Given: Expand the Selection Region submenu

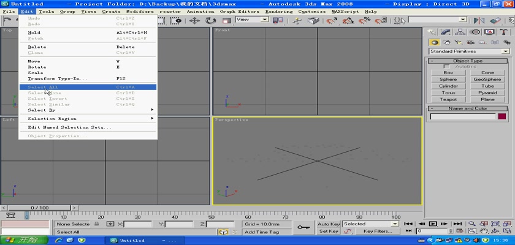Looking at the screenshot, I should (x=88, y=119).
